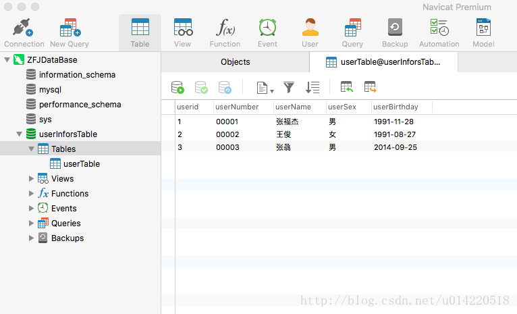Select the information_schema database
This screenshot has height=314, width=517.
point(77,75)
